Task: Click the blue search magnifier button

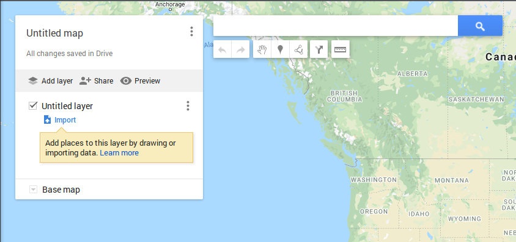Action: point(480,26)
